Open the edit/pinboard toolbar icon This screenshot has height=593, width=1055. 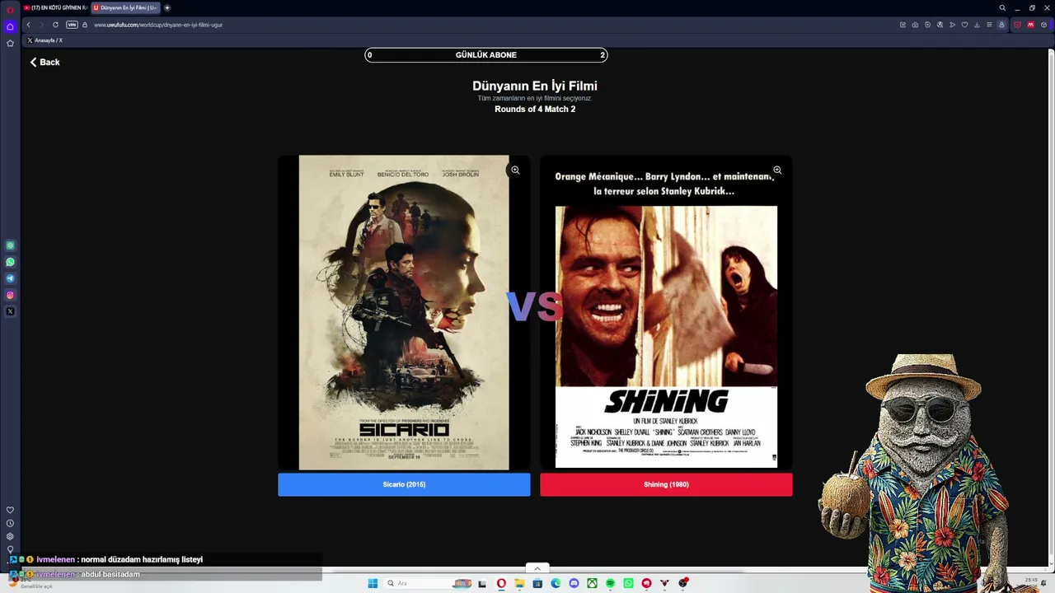(x=903, y=25)
